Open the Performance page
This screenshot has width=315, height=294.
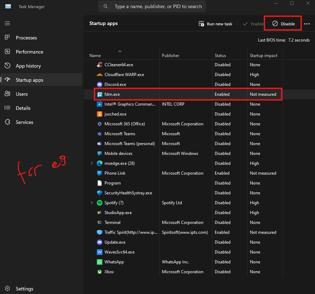click(x=41, y=52)
